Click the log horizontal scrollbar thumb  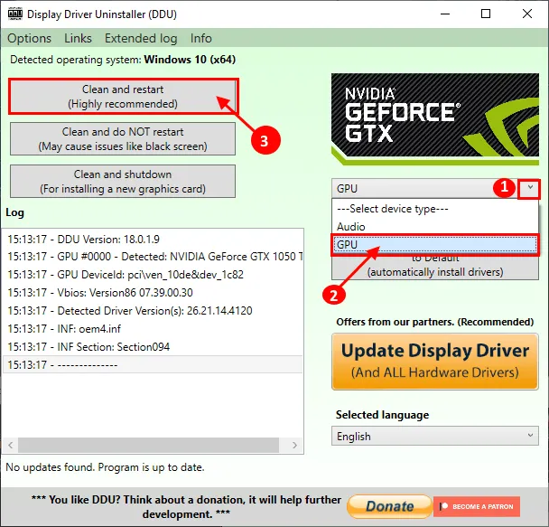(148, 445)
